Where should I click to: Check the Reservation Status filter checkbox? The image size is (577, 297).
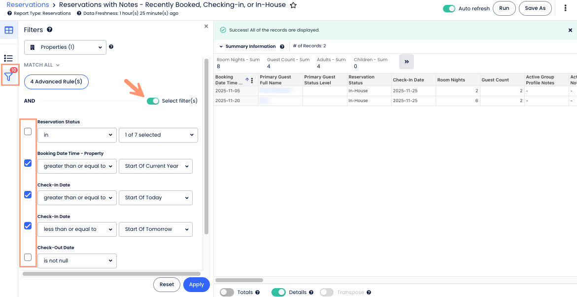point(28,132)
